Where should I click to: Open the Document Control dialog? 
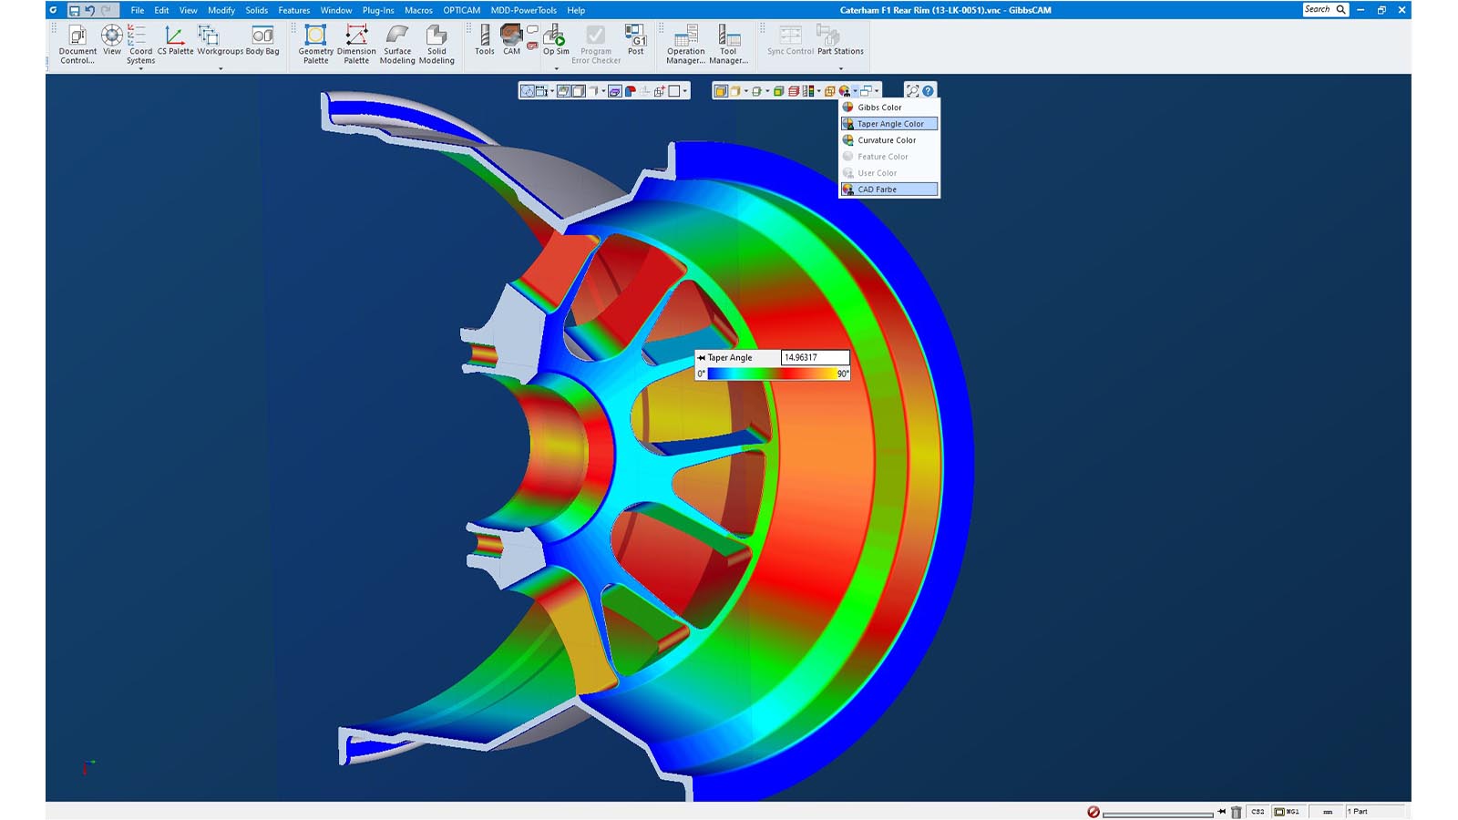pos(77,43)
